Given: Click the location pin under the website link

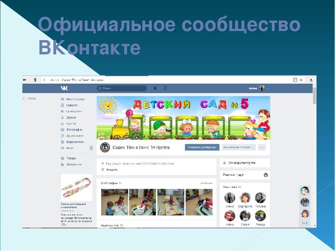Looking at the screenshot, I should pyautogui.click(x=103, y=169).
